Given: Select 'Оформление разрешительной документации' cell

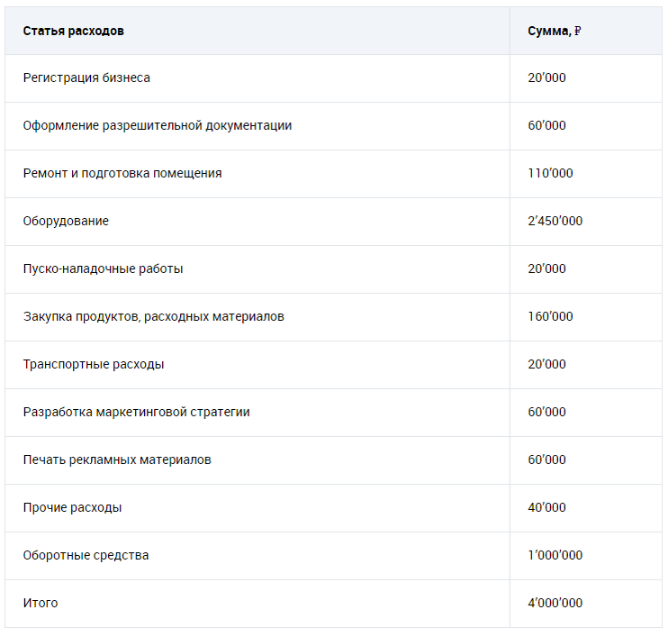Looking at the screenshot, I should pos(158,125).
